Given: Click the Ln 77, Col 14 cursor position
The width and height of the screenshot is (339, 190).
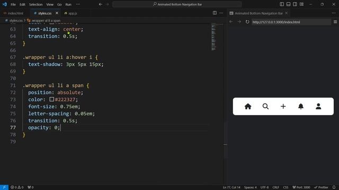Looking at the screenshot, I should 231,187.
